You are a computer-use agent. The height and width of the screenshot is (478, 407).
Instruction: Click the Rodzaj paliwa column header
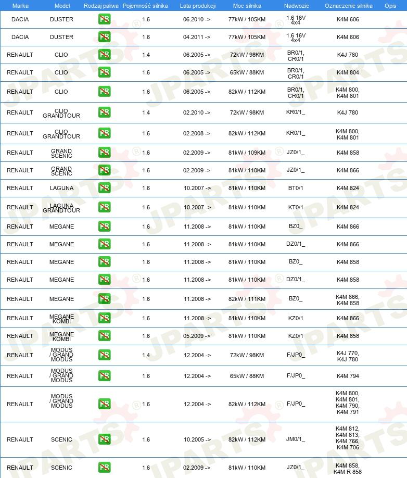click(x=101, y=6)
